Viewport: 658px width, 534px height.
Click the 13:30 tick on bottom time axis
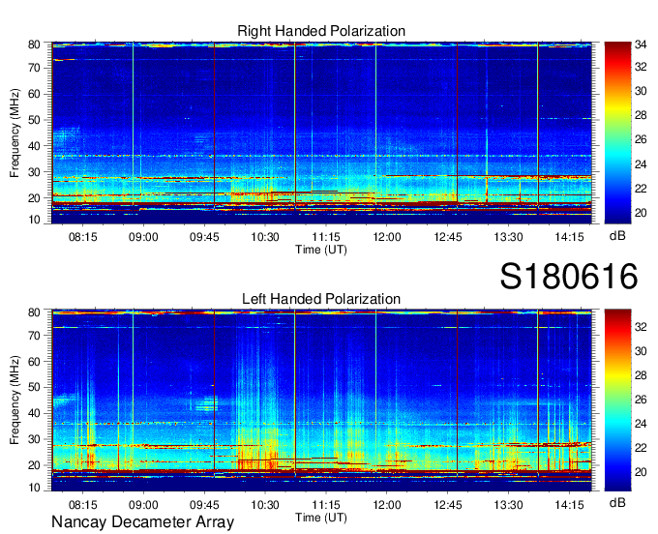pyautogui.click(x=509, y=505)
